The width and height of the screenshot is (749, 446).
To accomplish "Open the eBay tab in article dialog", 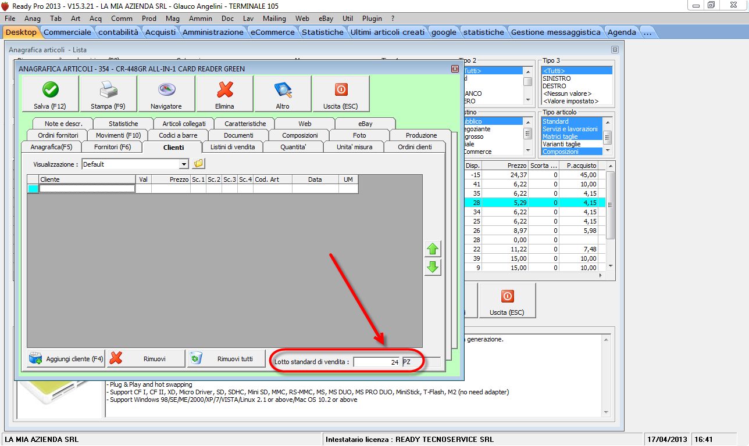I will pos(365,124).
